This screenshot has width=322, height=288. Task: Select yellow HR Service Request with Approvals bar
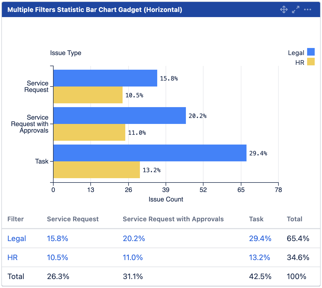pos(89,132)
